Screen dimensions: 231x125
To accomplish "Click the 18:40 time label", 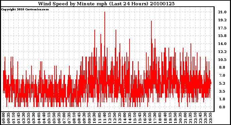I will 165,118.
